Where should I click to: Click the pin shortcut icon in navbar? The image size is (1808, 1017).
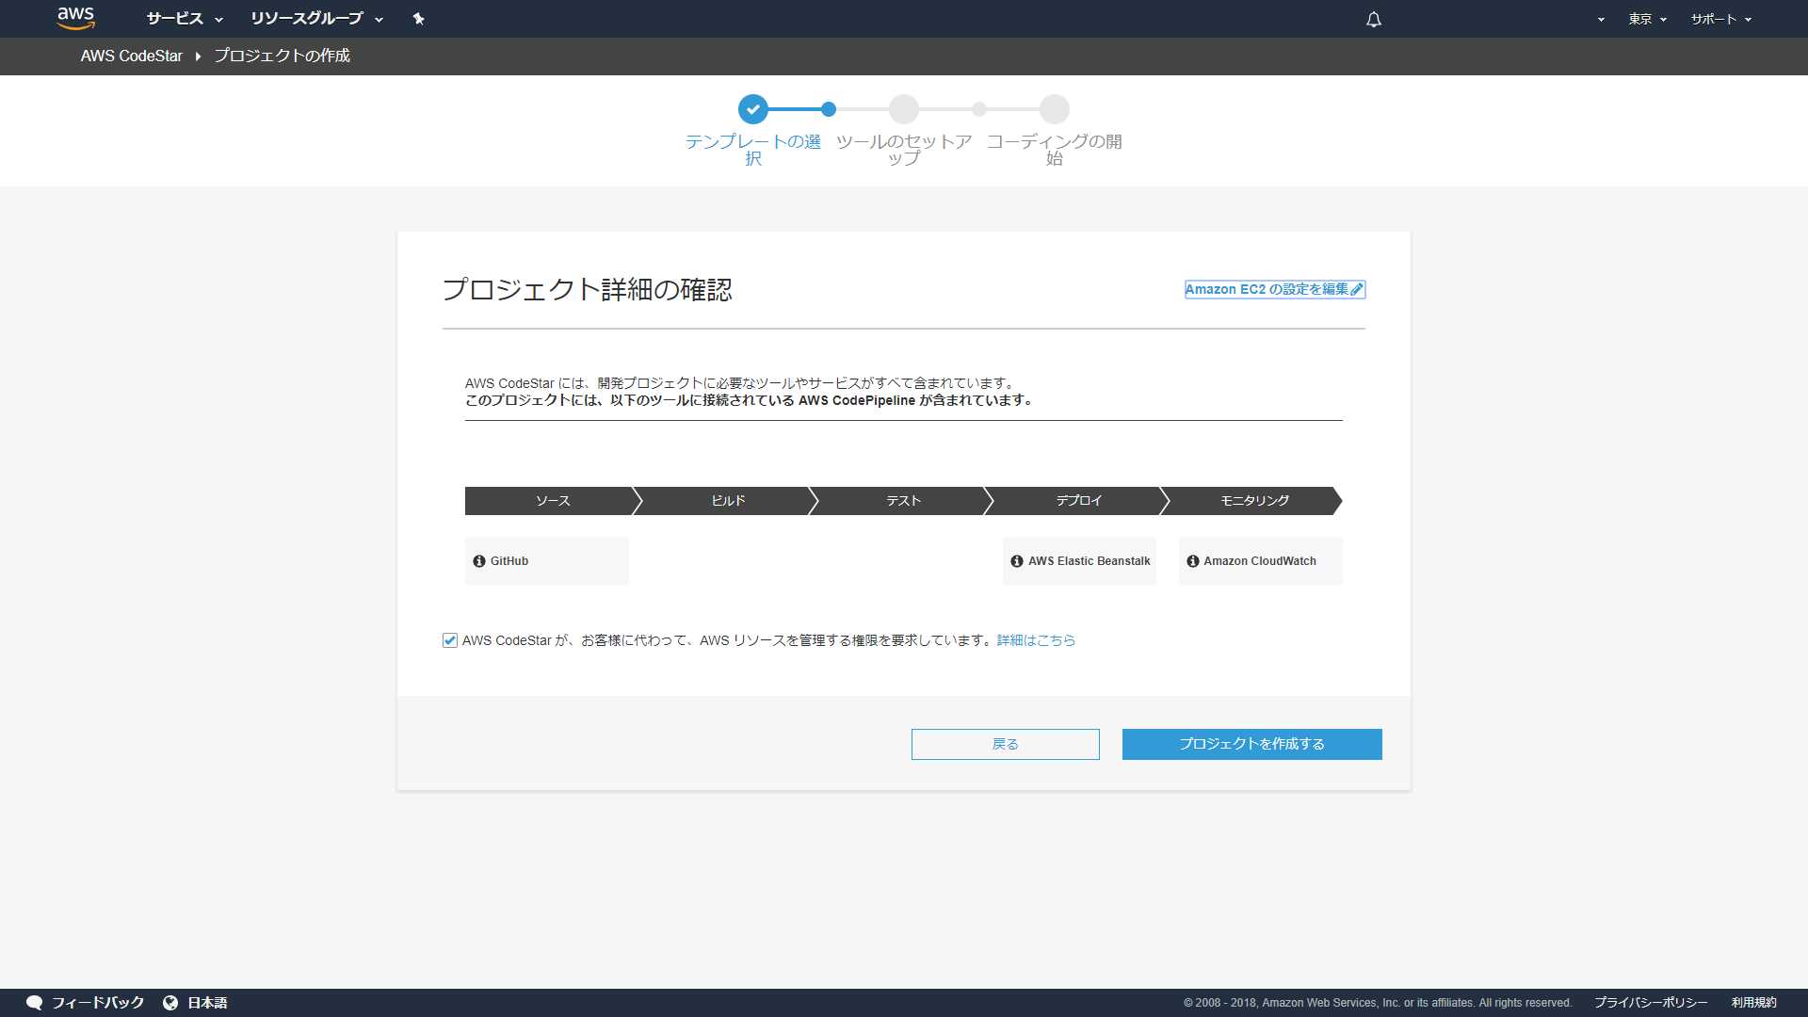pos(418,19)
